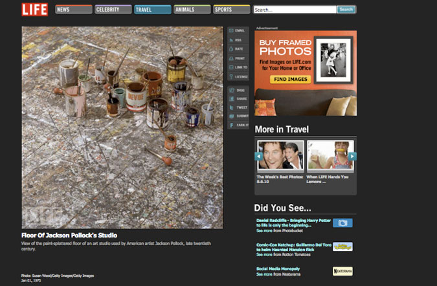437x286 pixels.
Task: Click See more from Neatorama text
Action: point(278,274)
